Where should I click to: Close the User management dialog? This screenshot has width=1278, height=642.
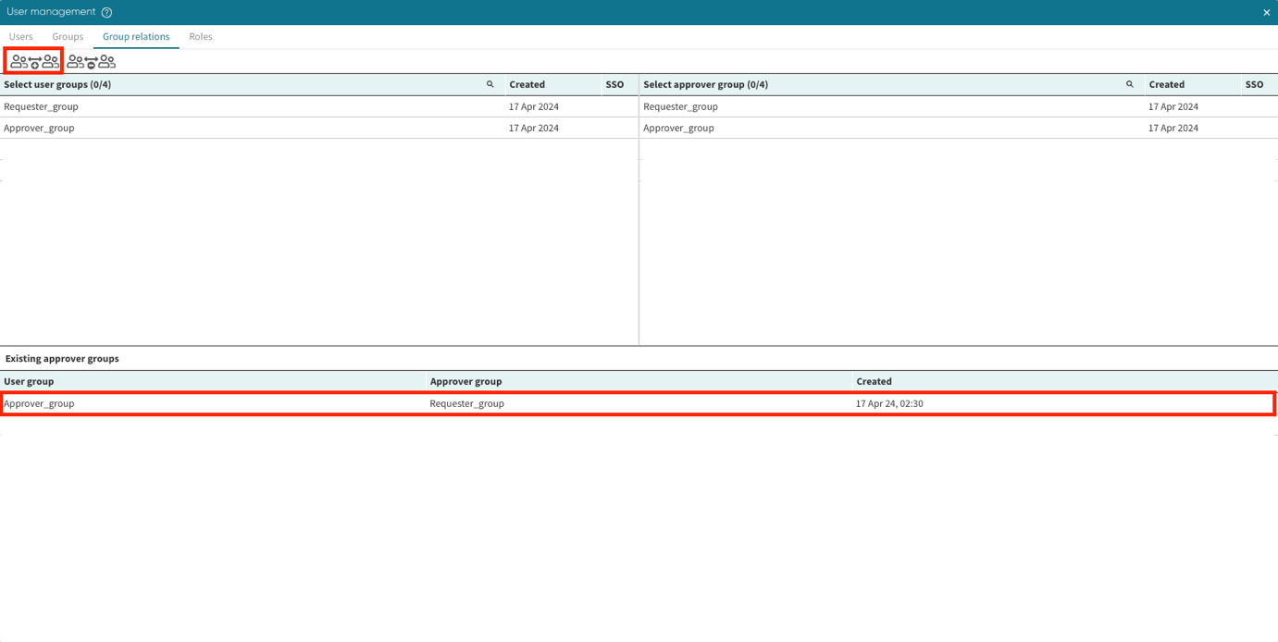1266,13
